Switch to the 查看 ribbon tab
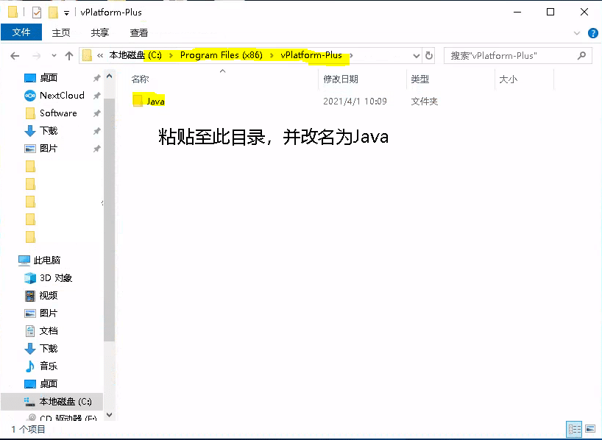This screenshot has width=602, height=440. click(139, 33)
